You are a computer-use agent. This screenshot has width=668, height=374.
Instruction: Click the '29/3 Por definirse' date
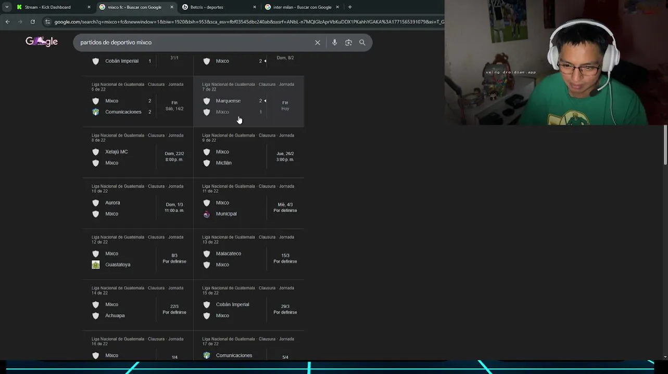click(x=285, y=309)
